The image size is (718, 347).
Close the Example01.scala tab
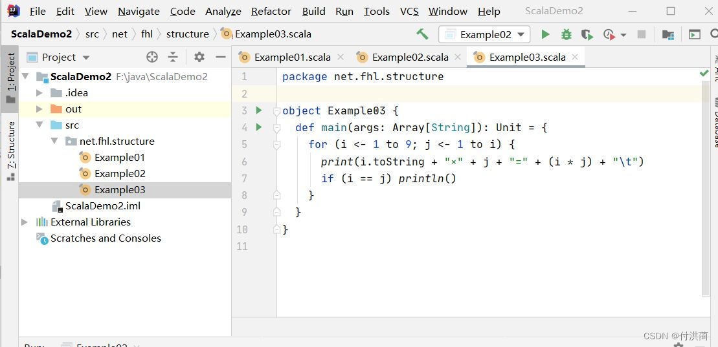(341, 57)
